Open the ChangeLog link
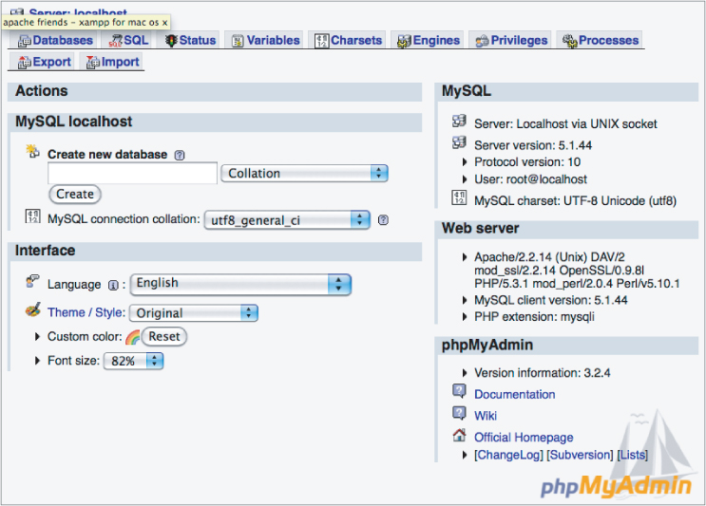 508,455
